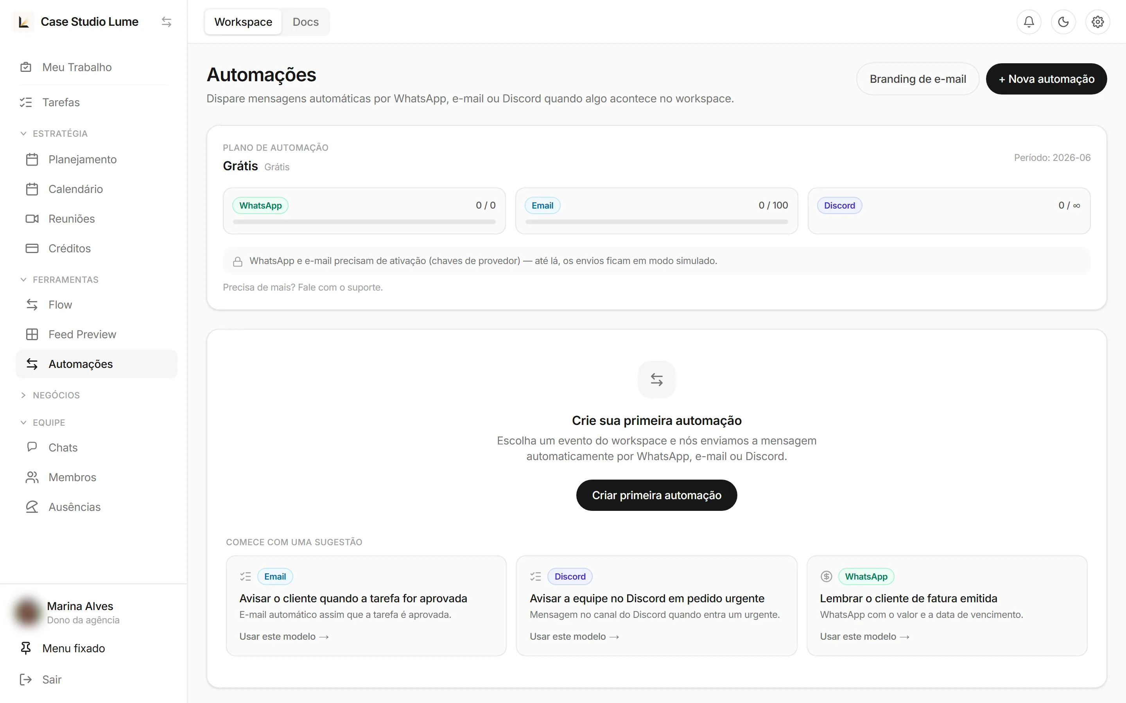Open Membros page

(96, 478)
